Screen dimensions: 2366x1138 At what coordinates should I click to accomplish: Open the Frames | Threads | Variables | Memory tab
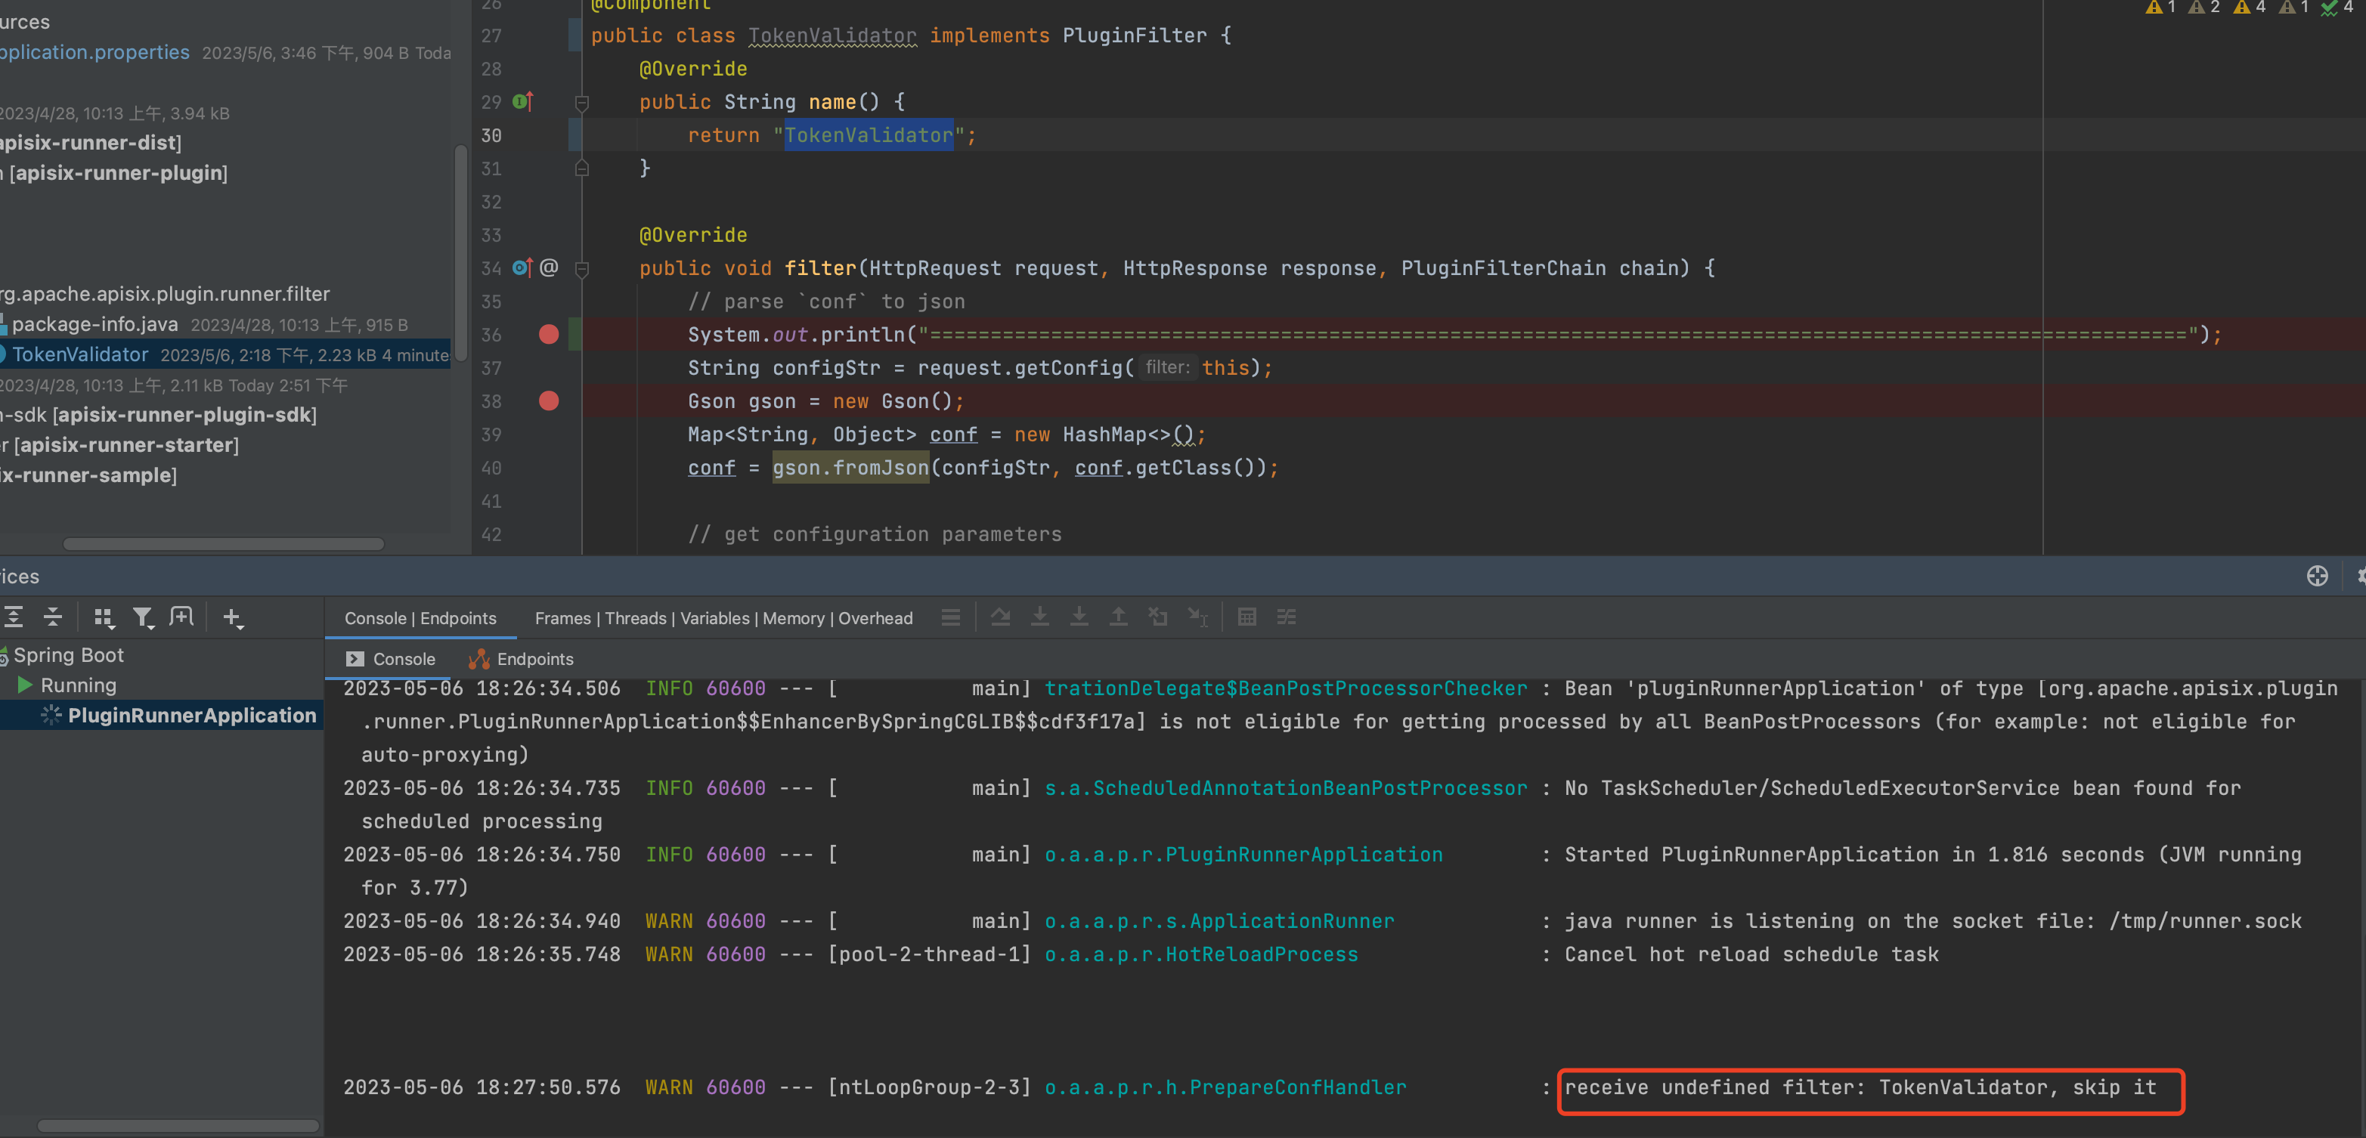click(723, 618)
